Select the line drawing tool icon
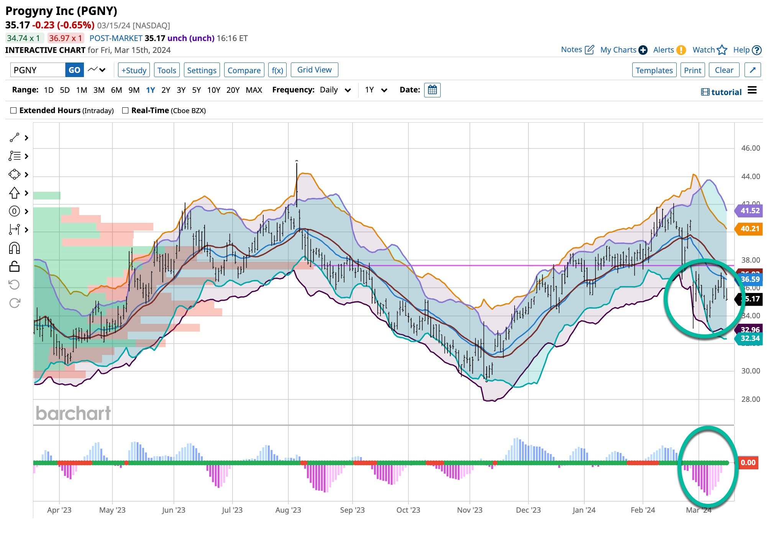Viewport: 784px width, 533px height. (14, 138)
